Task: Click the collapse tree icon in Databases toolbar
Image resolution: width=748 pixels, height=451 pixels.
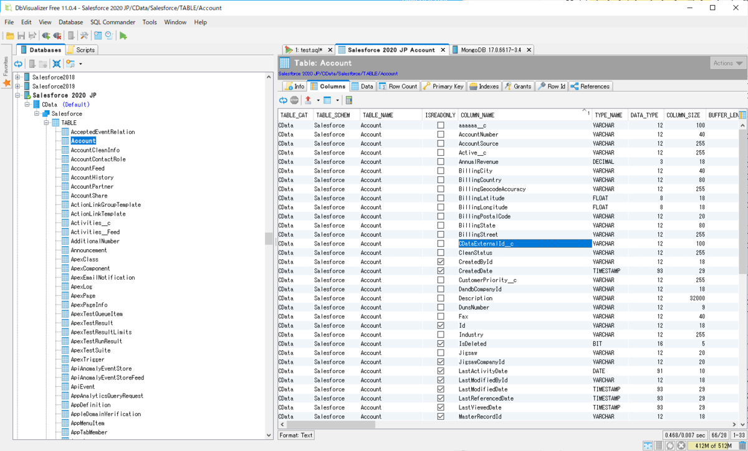Action: (x=57, y=64)
